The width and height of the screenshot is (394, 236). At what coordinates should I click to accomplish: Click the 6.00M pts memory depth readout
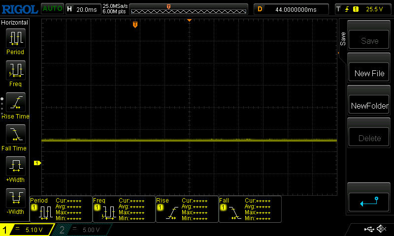(114, 11)
